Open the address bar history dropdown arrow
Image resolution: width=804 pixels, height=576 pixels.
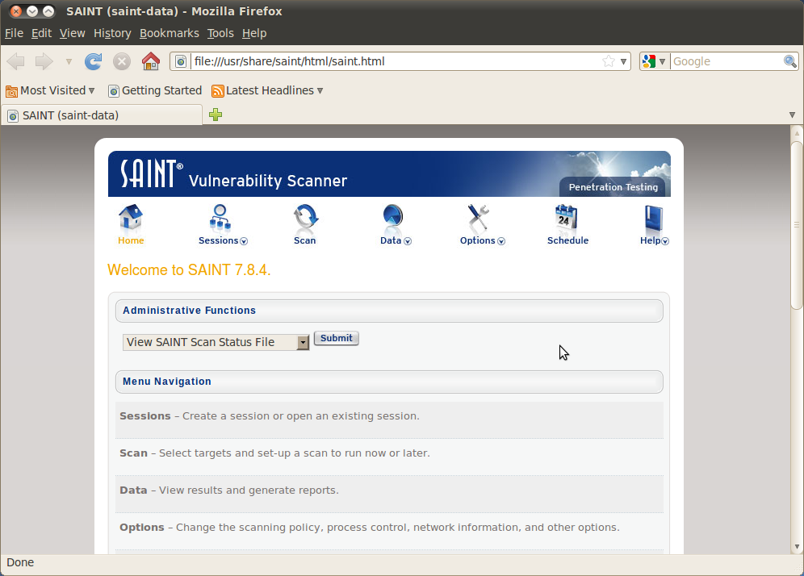tap(623, 61)
